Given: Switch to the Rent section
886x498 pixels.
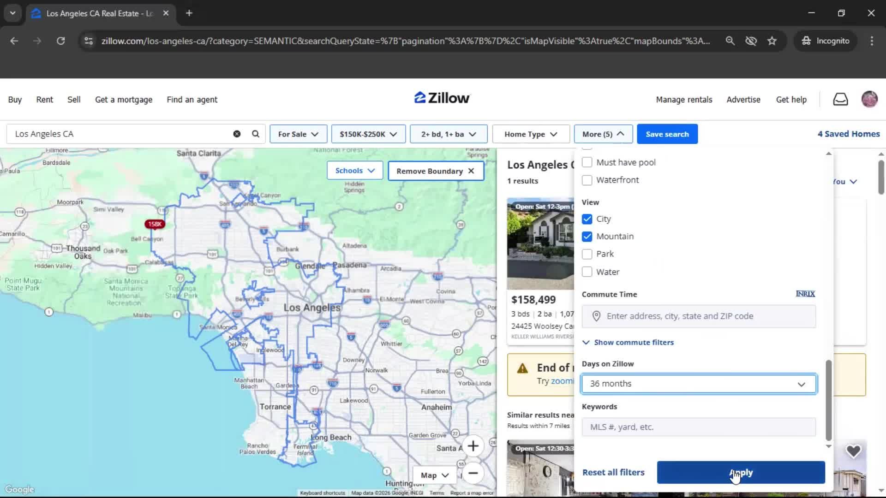Looking at the screenshot, I should [x=44, y=99].
